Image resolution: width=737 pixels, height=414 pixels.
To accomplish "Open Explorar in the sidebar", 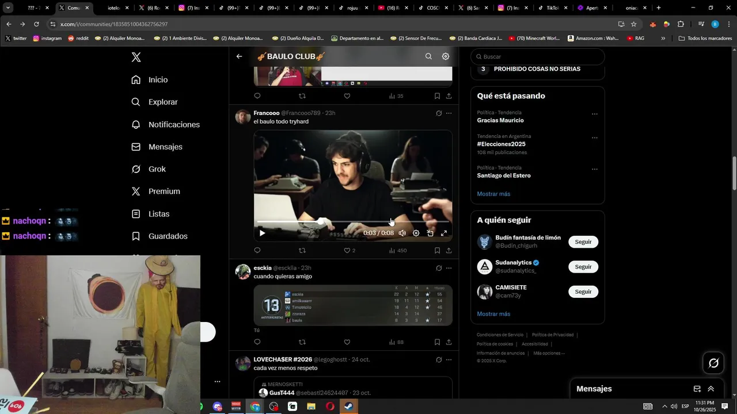I will click(154, 102).
